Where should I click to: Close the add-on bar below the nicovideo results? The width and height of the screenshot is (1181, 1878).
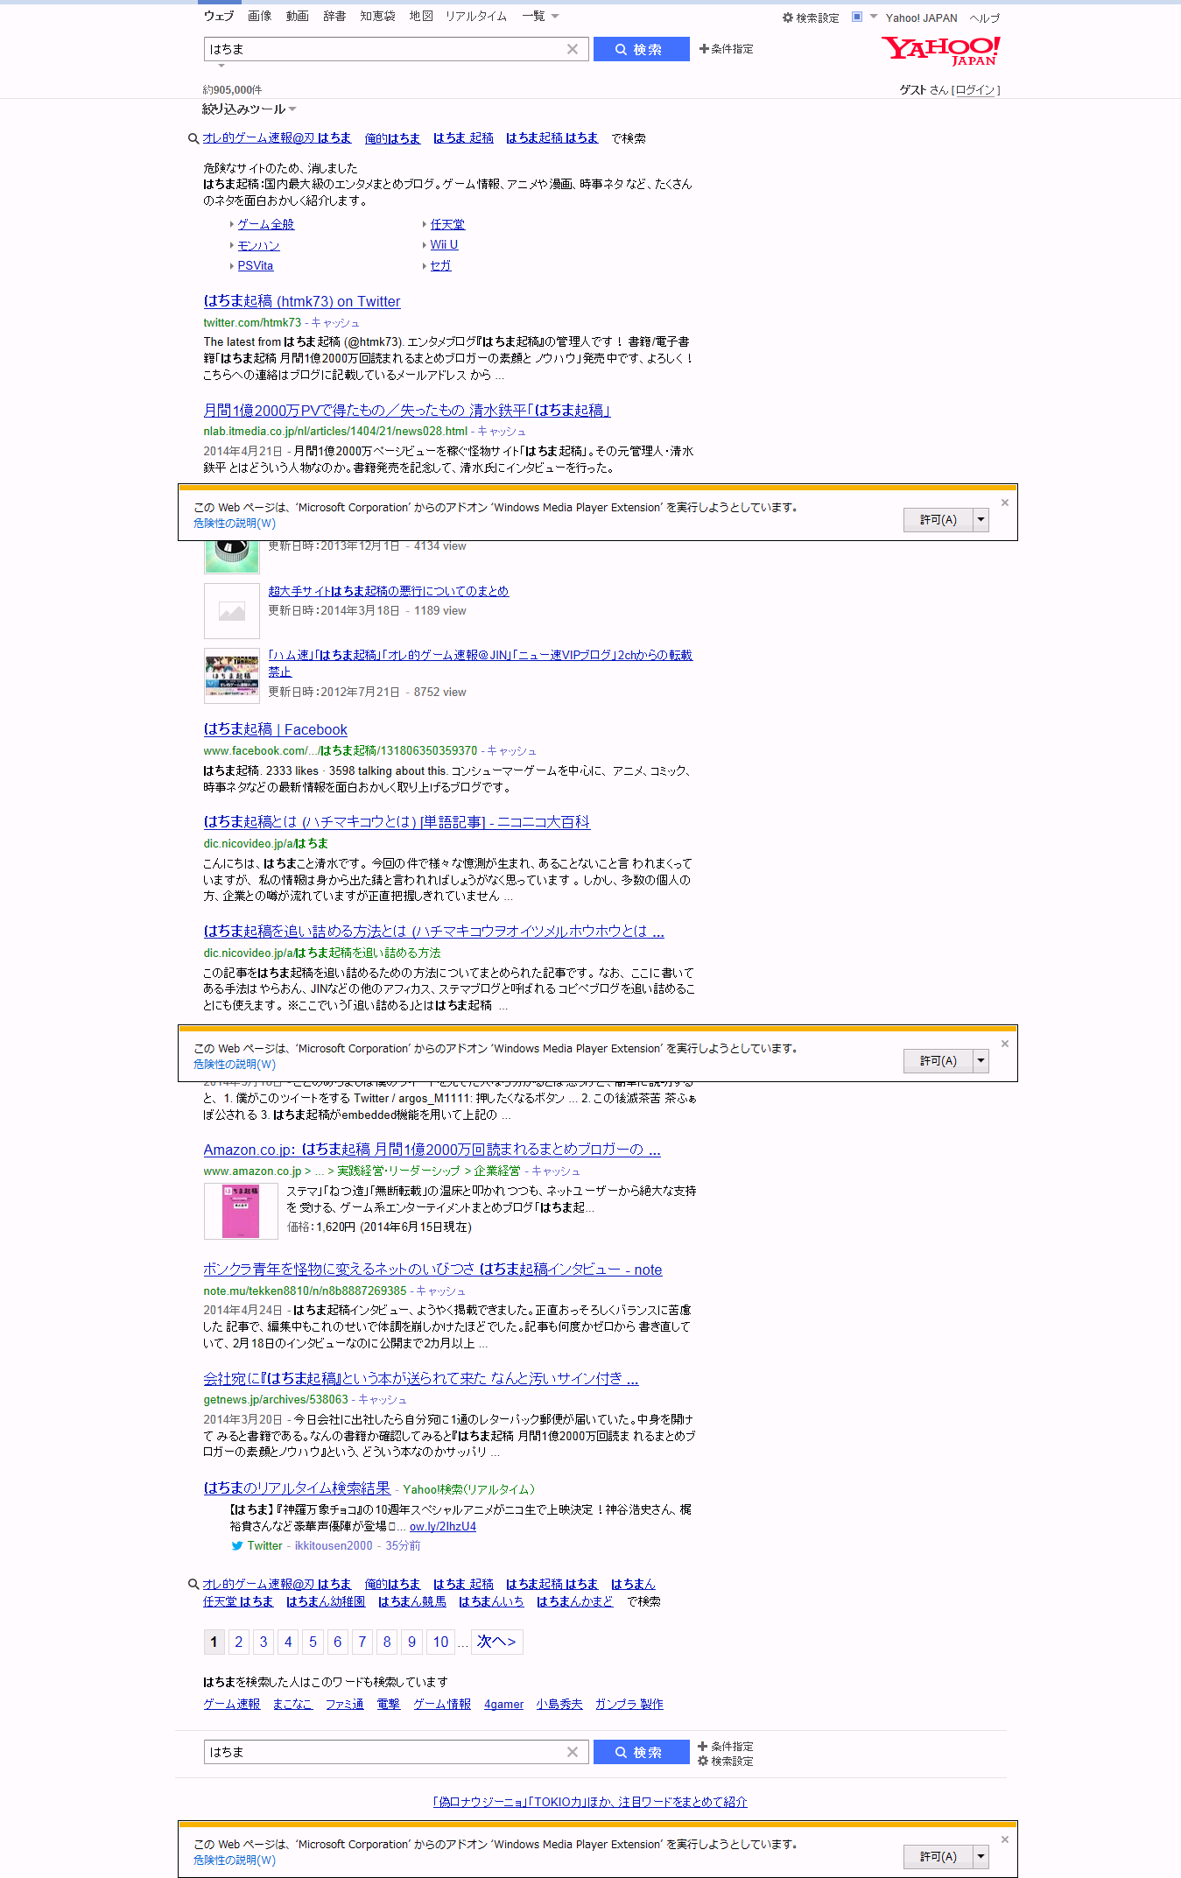[x=1005, y=1044]
